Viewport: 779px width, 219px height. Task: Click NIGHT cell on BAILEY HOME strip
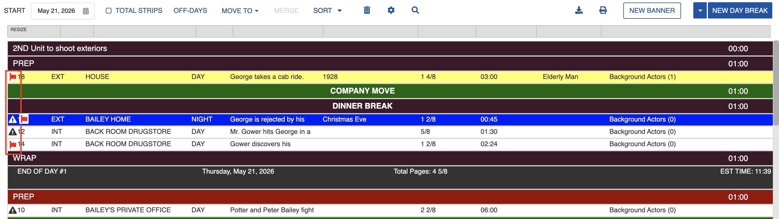click(202, 120)
